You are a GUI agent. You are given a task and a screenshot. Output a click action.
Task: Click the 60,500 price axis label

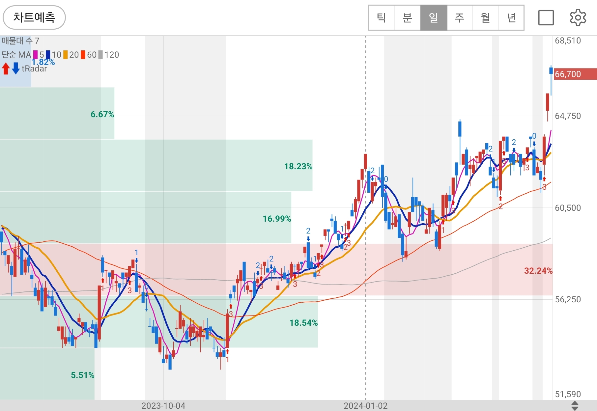tap(568, 208)
